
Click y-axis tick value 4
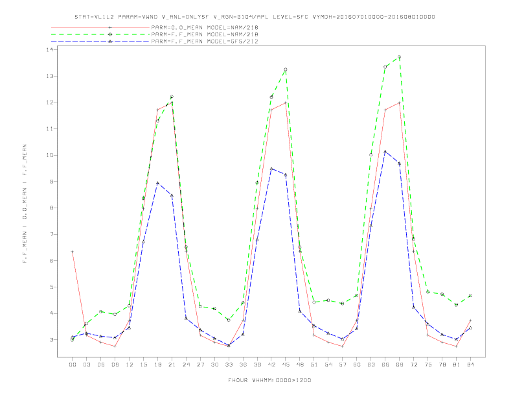(x=52, y=313)
